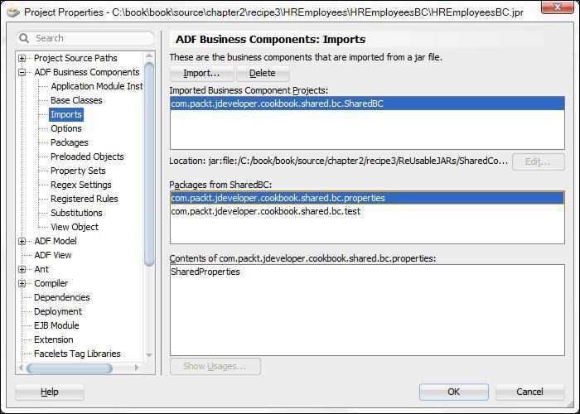Open Help for this dialog
The width and height of the screenshot is (580, 414).
(x=50, y=392)
